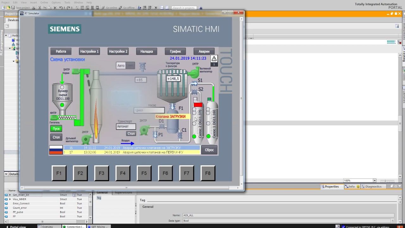Expand the Visu_MIXER struct row
Screen dimensions: 405x228
click(10, 199)
